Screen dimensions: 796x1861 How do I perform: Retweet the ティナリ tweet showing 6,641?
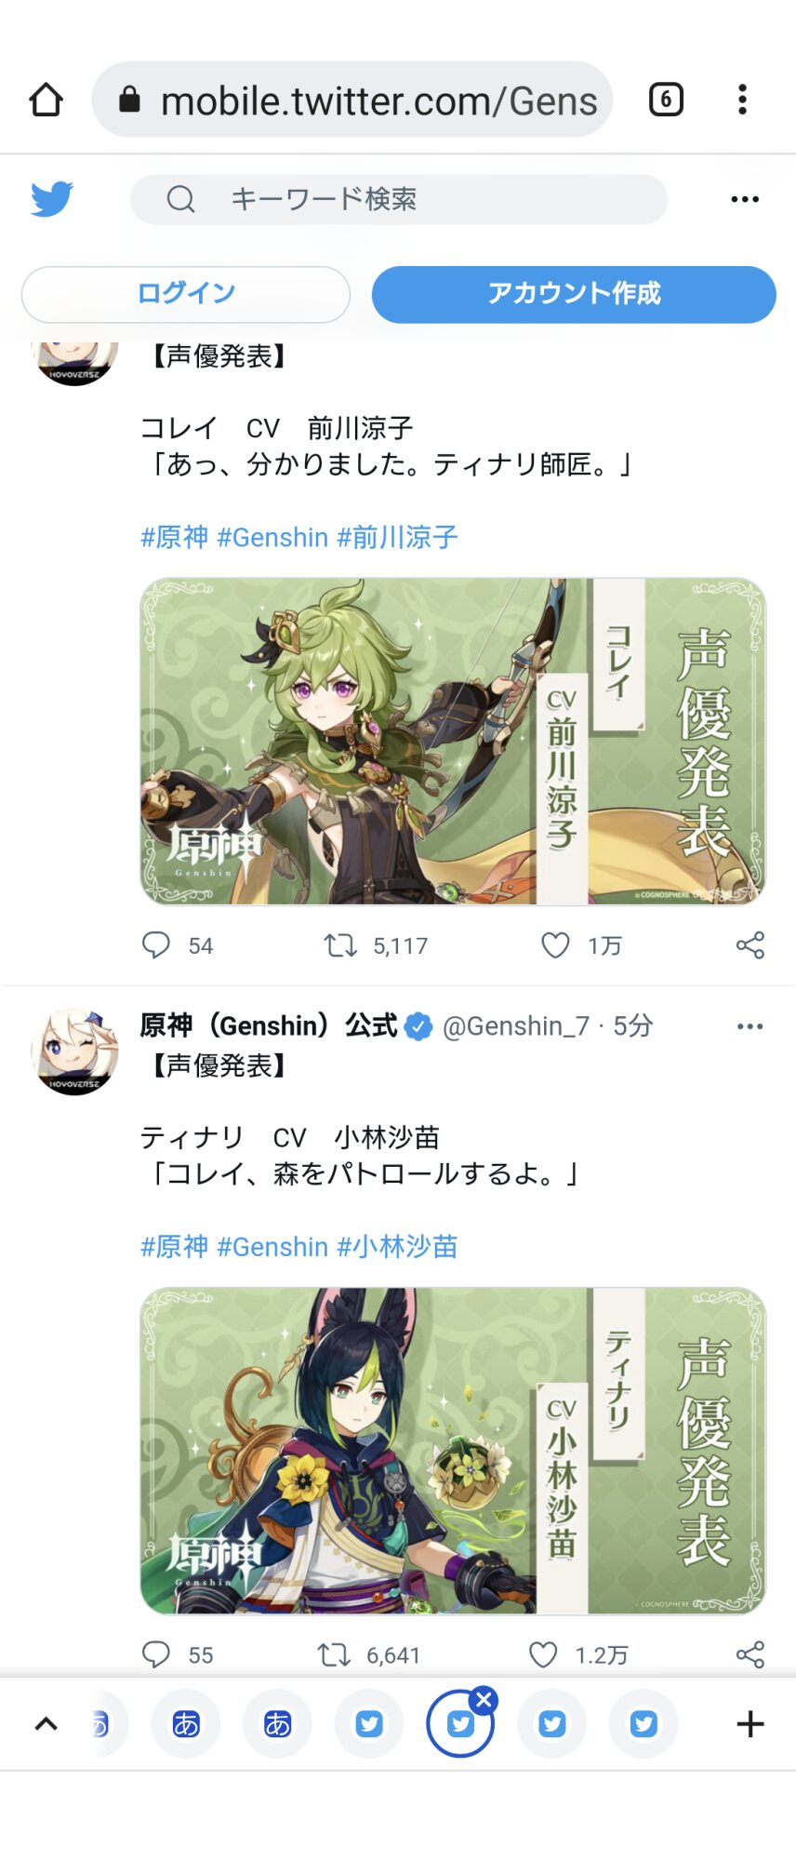pos(334,1654)
